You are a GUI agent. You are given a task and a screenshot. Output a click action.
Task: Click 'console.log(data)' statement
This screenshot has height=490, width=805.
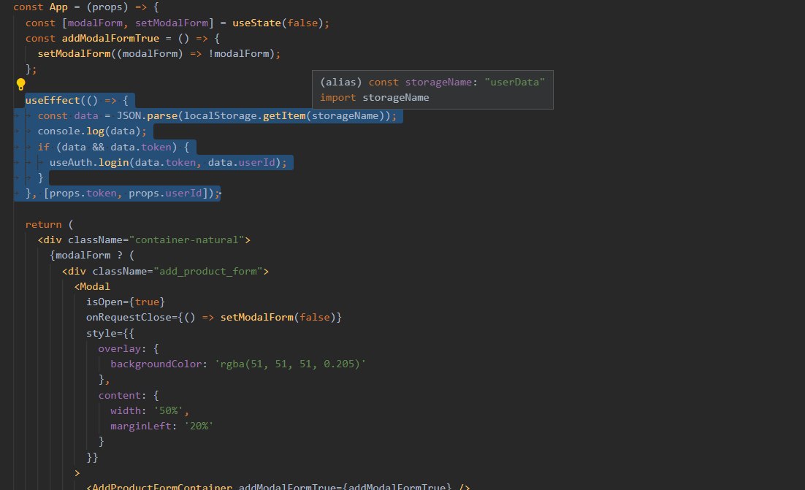point(89,131)
